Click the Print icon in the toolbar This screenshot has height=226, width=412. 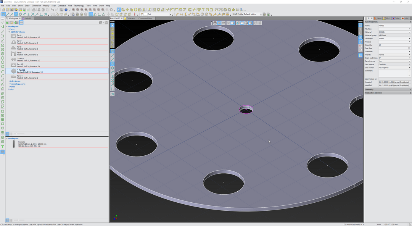(x=34, y=10)
